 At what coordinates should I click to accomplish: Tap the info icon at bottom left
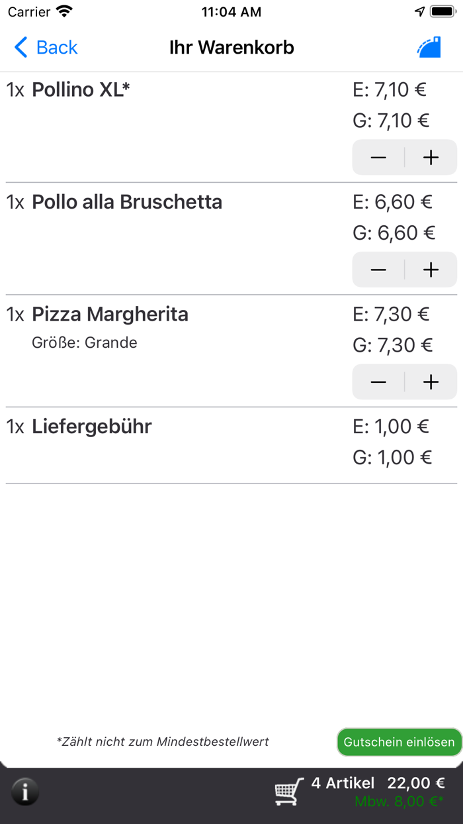tap(25, 792)
